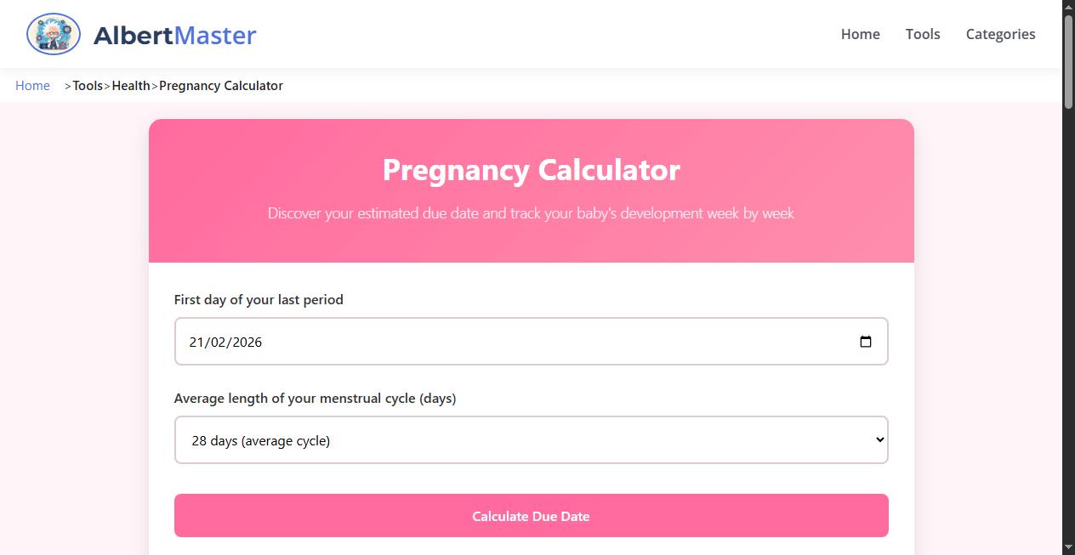
Task: Open the Home breadcrumb link
Action: 32,85
